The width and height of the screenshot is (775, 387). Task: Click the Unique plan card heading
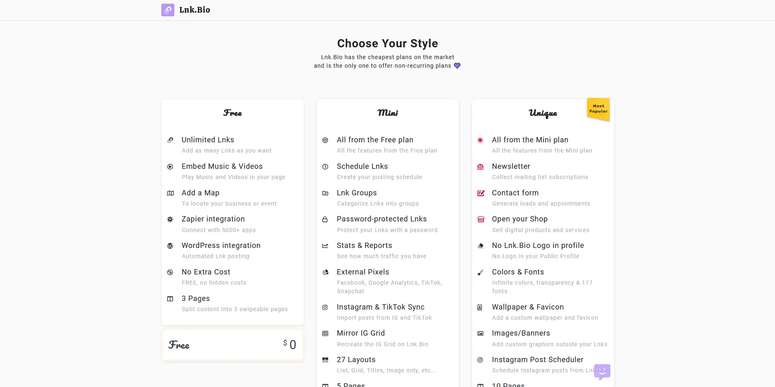[543, 113]
